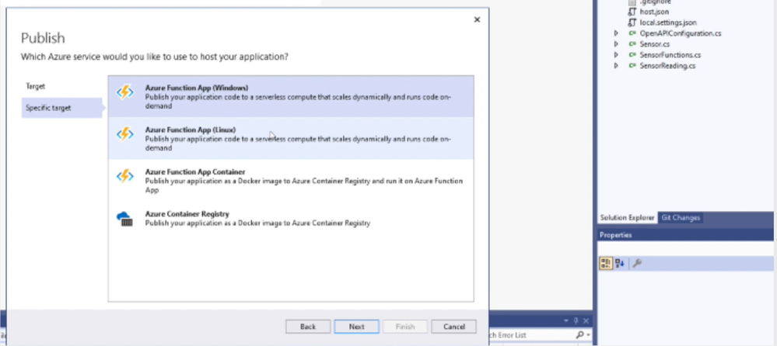Open Property Pages wrench icon
777x346 pixels.
tap(637, 264)
